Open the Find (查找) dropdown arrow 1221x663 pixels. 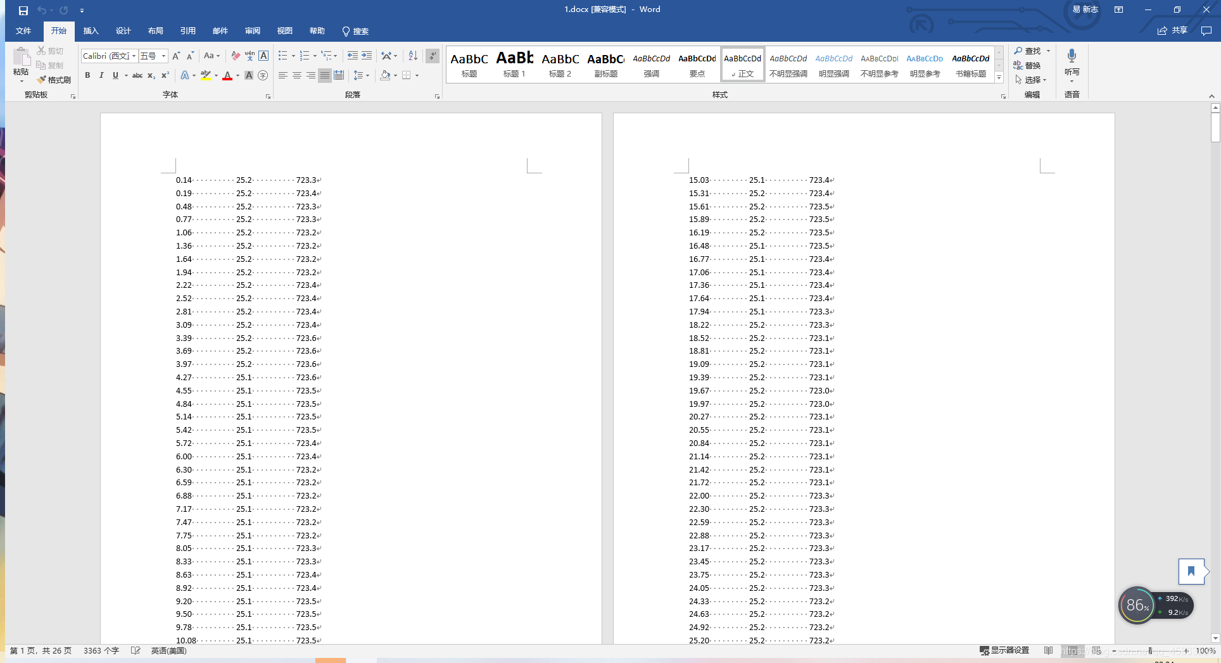point(1048,51)
